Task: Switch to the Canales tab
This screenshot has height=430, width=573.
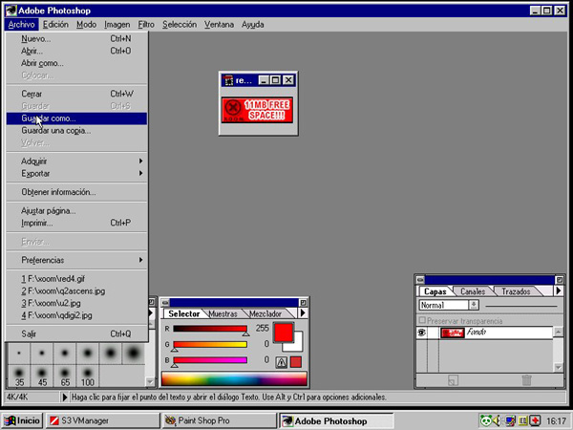Action: (x=473, y=291)
